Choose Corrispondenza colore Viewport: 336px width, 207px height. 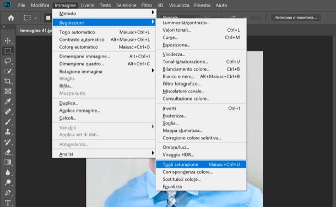[x=201, y=172]
